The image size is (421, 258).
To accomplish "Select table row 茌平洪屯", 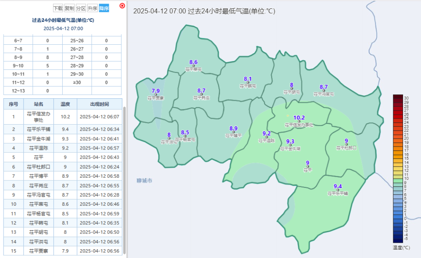I will (63, 242).
